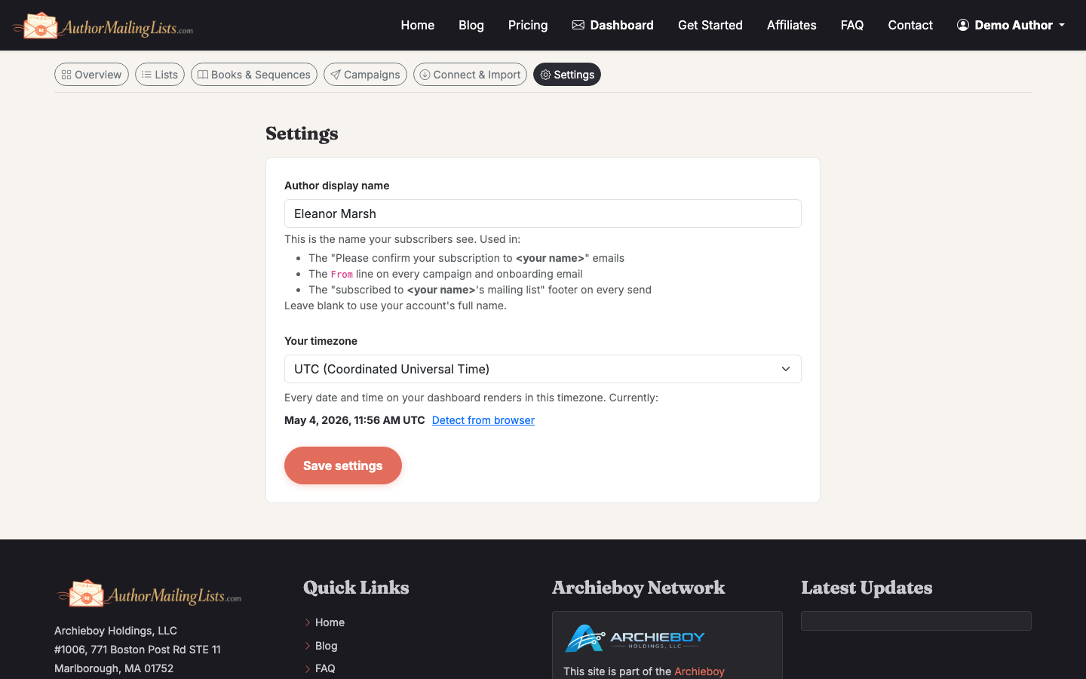
Task: Click the book icon in Books & Sequences
Action: coord(203,75)
